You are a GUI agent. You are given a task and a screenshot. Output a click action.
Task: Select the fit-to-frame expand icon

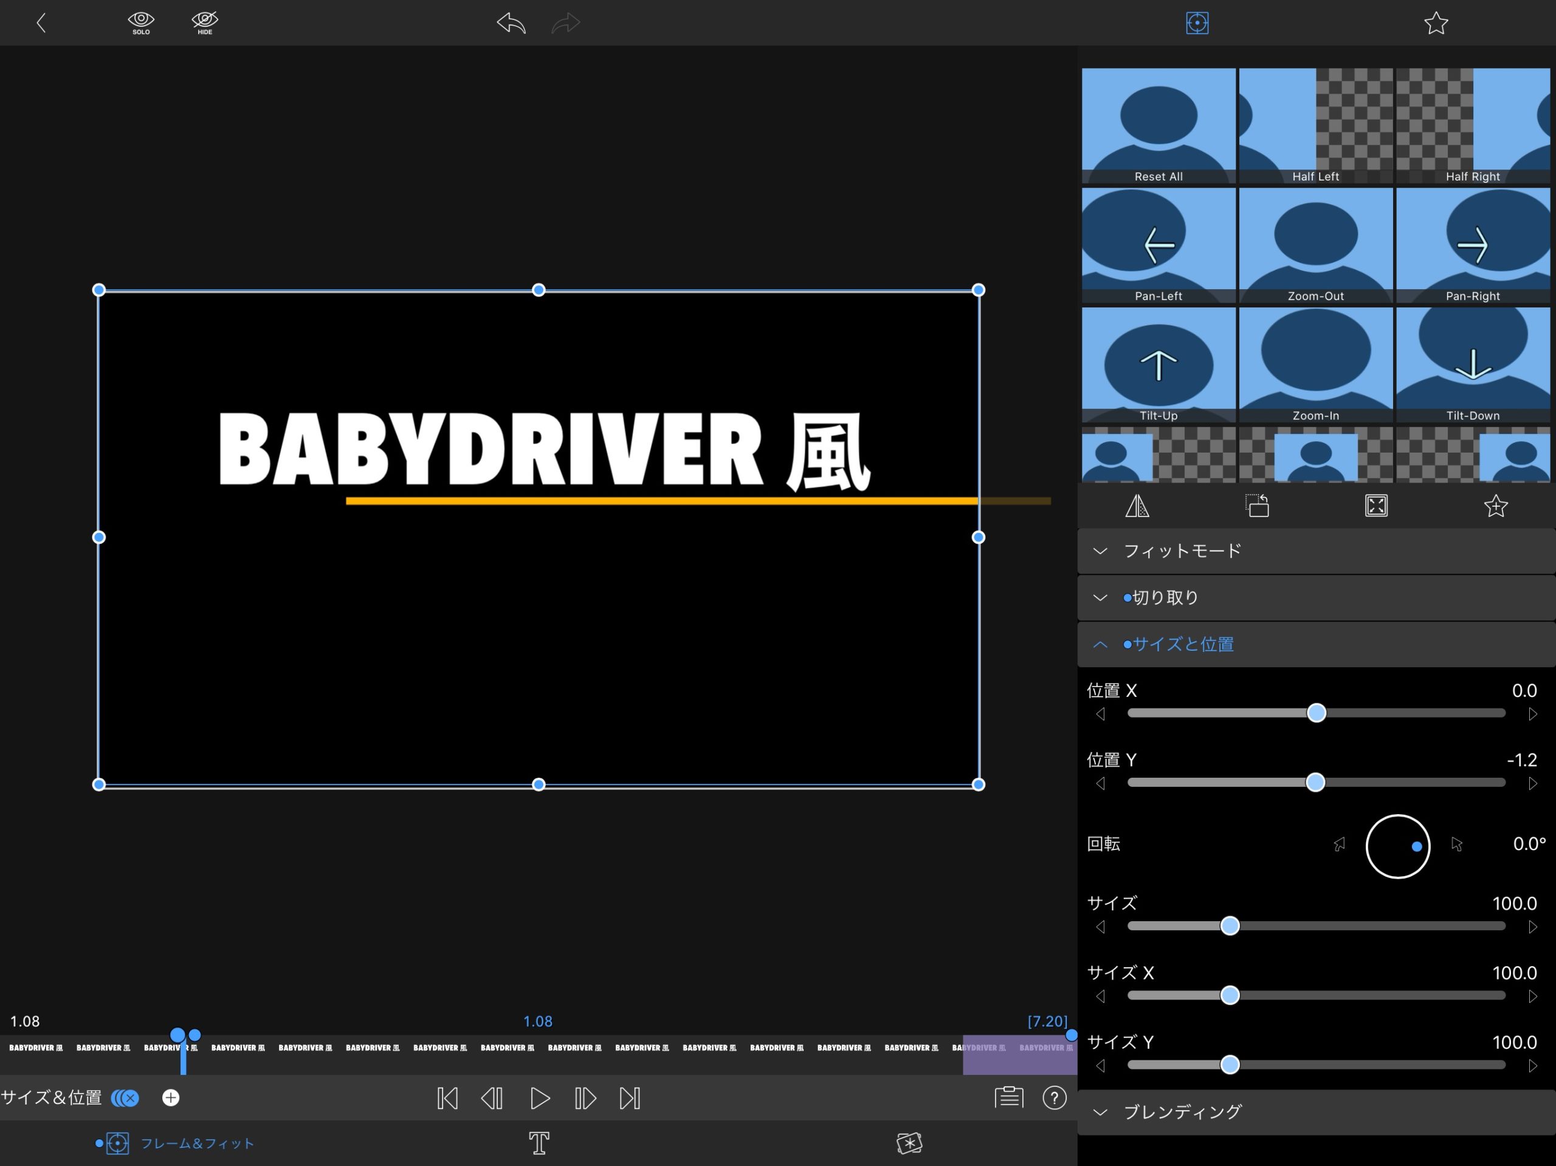[1377, 506]
